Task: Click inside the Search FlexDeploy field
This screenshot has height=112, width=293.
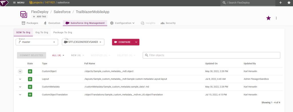Action: (x=248, y=3)
